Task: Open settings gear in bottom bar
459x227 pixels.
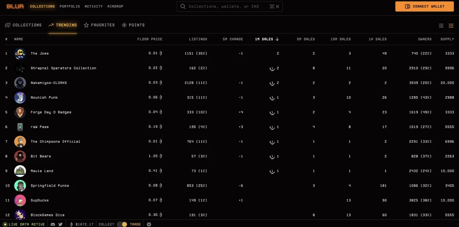Action: coord(149,224)
